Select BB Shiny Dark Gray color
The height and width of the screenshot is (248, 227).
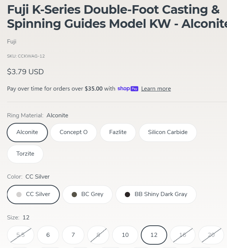click(x=156, y=195)
